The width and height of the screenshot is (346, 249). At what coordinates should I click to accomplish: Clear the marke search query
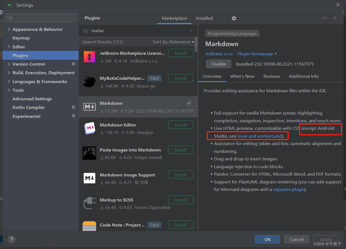[x=191, y=31]
